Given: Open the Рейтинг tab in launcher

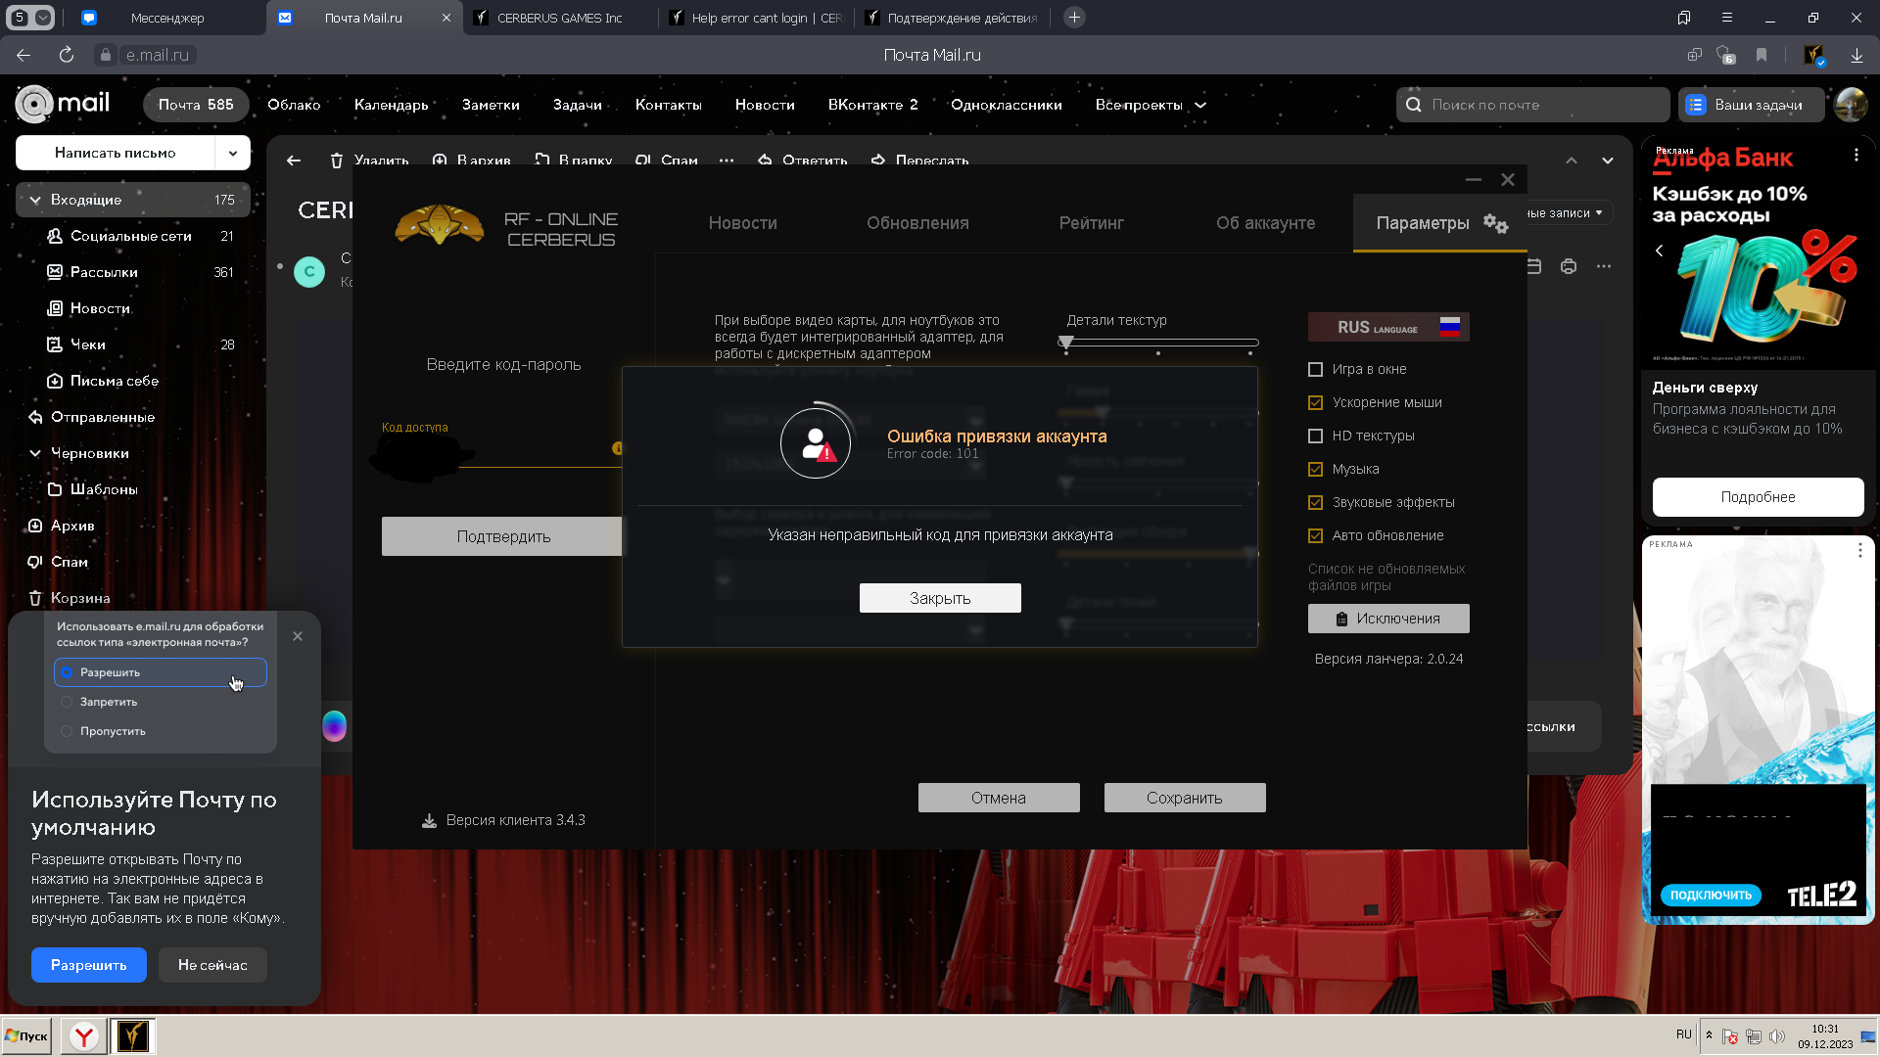Looking at the screenshot, I should (1091, 223).
